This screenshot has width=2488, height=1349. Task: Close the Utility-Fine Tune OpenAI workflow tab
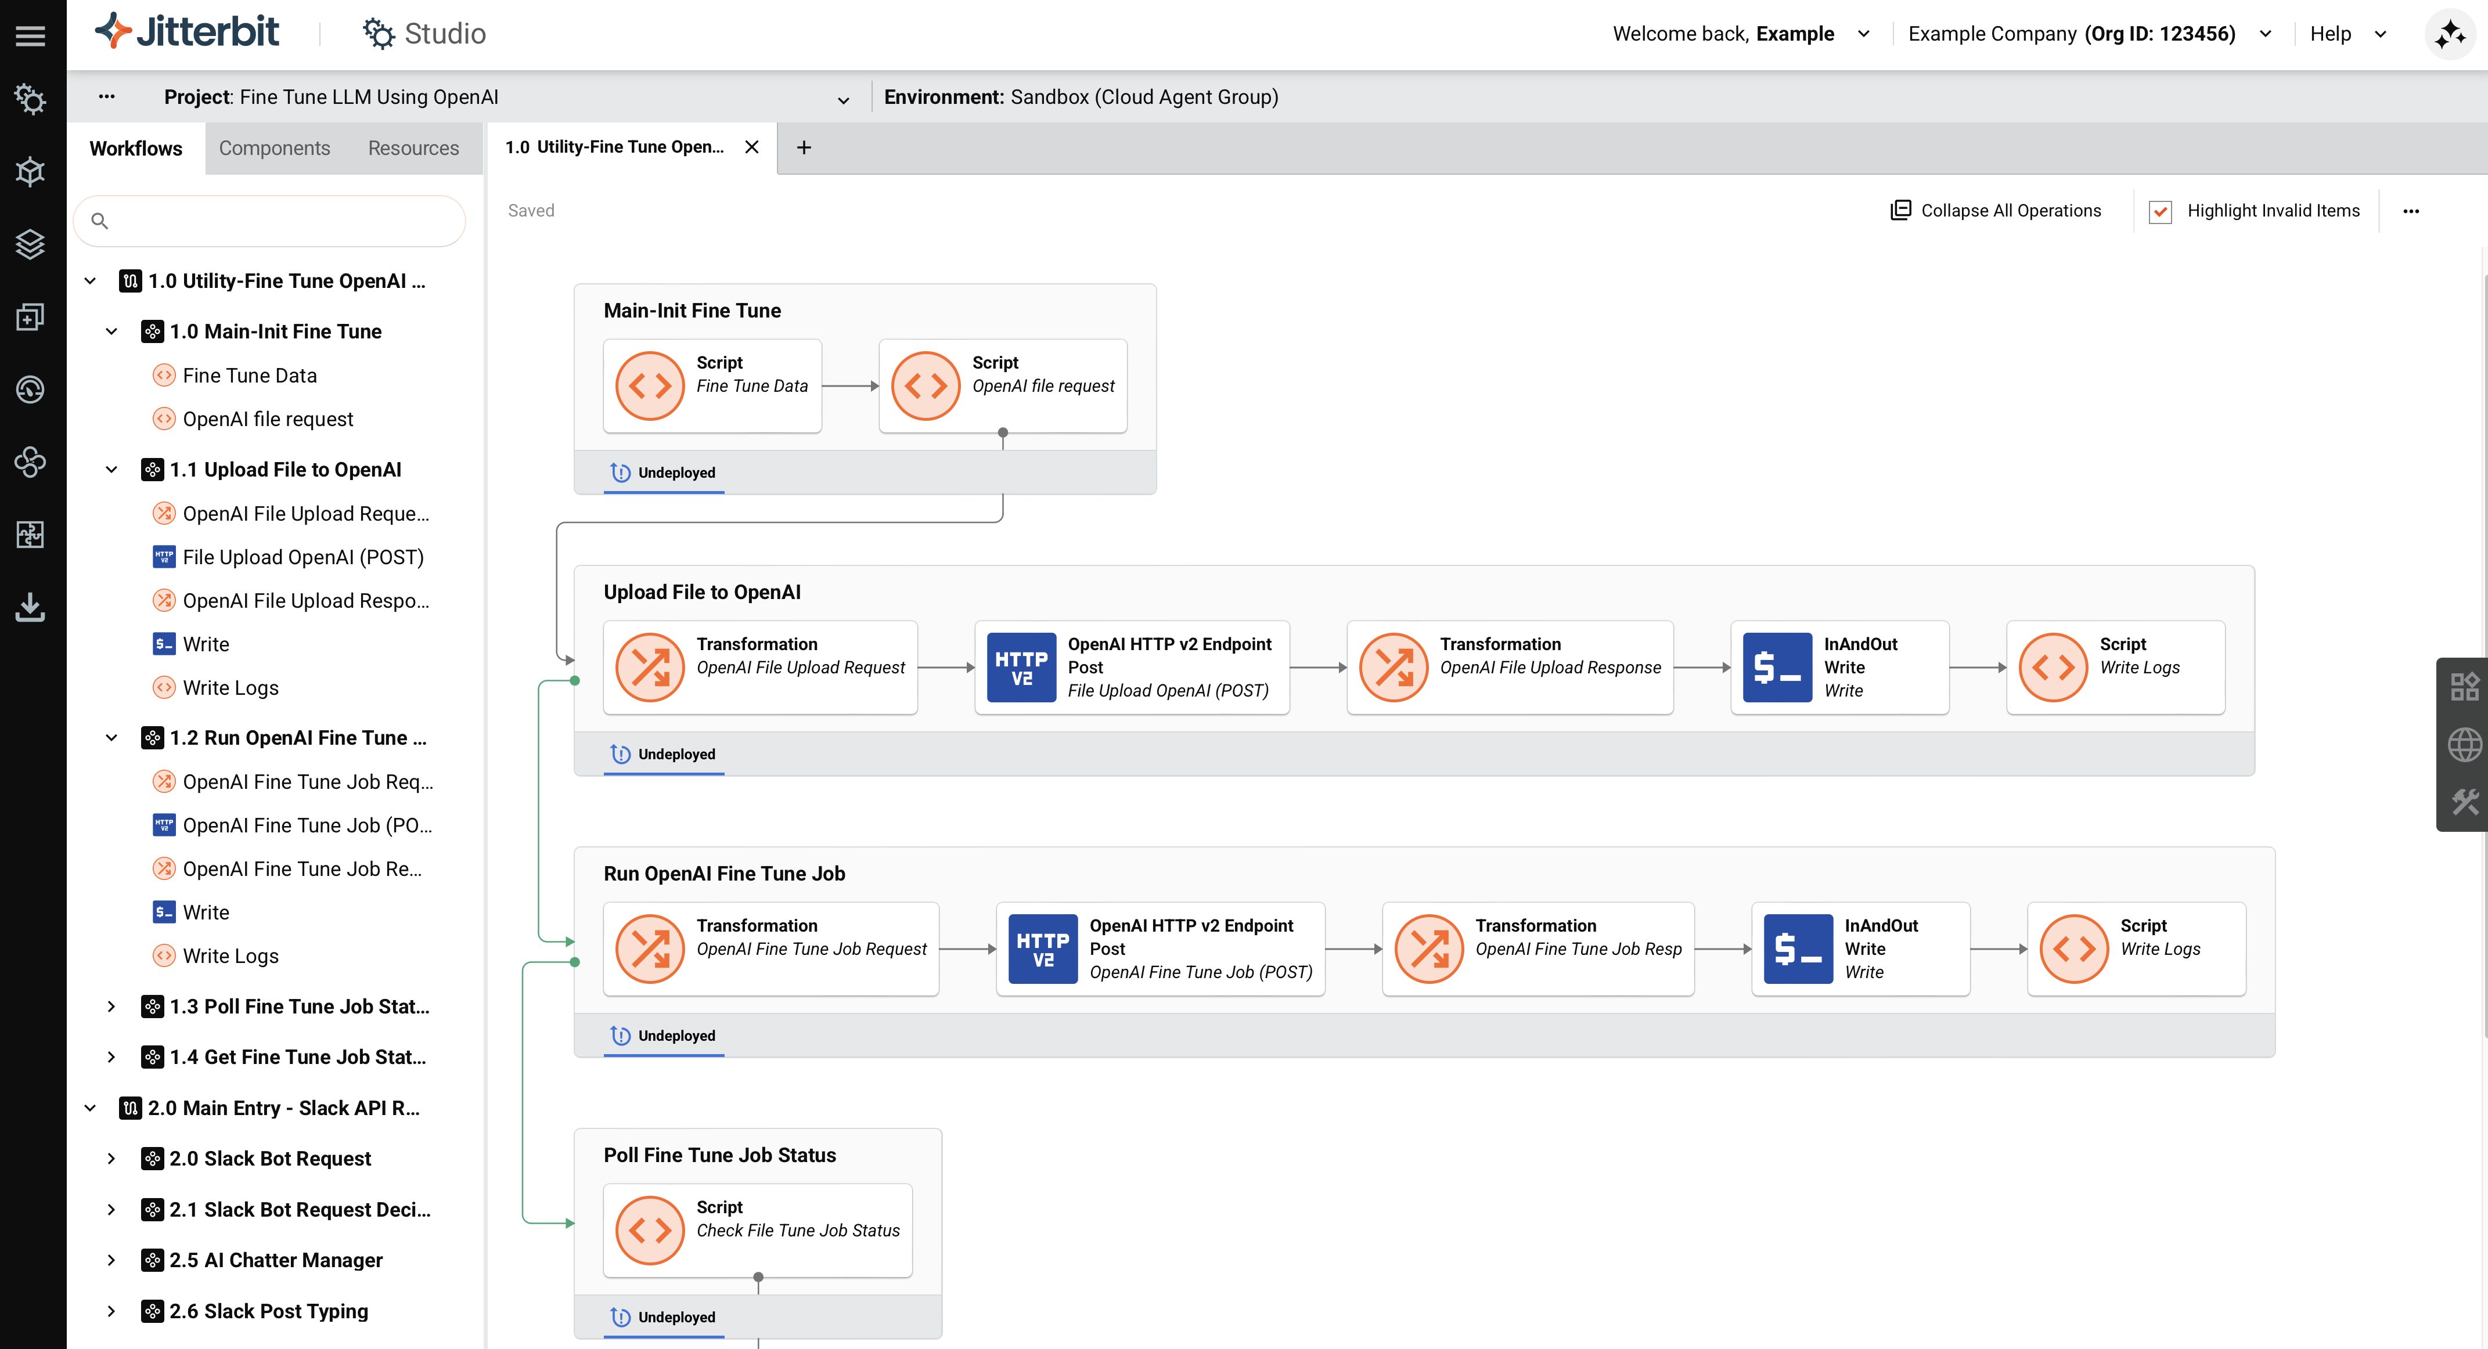(x=751, y=147)
